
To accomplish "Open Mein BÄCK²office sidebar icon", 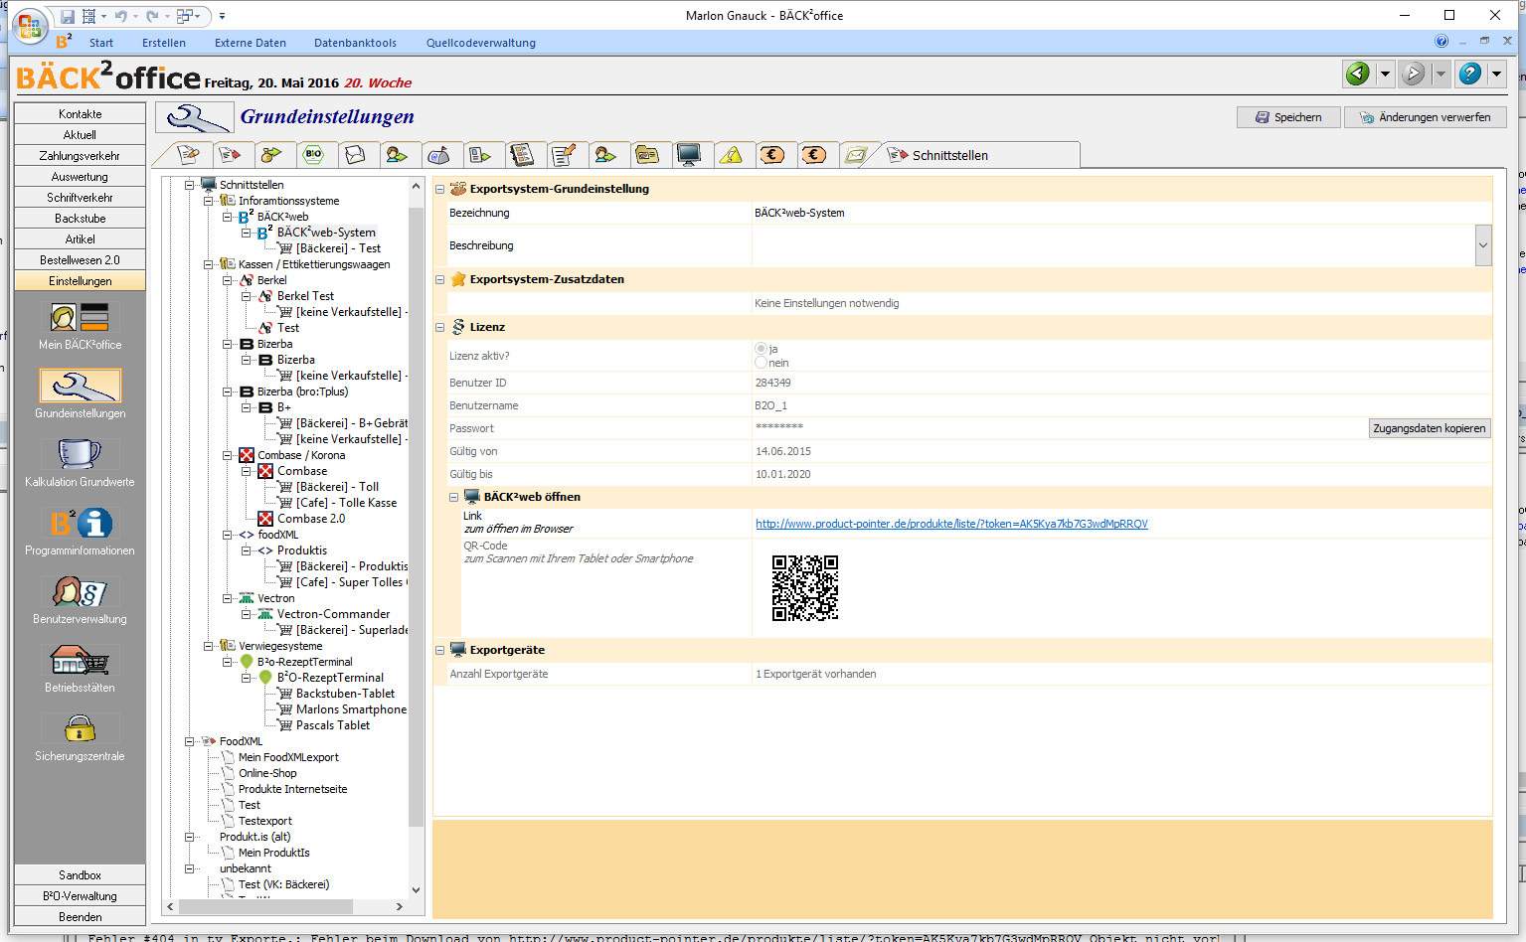I will [x=80, y=318].
